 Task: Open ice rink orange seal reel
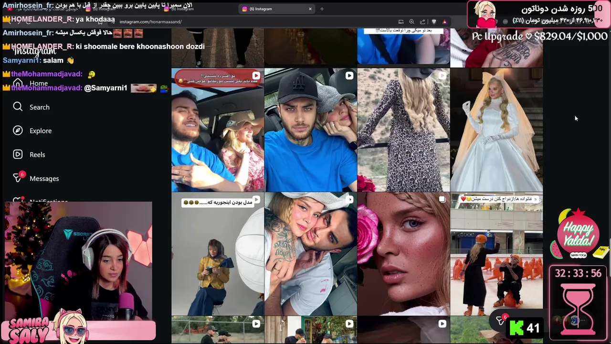click(496, 254)
